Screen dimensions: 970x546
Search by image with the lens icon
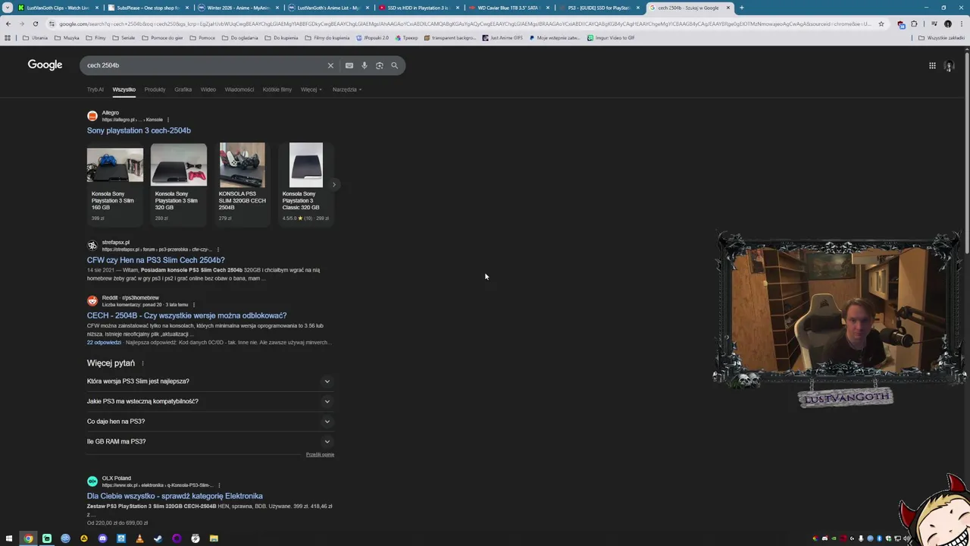(x=380, y=65)
